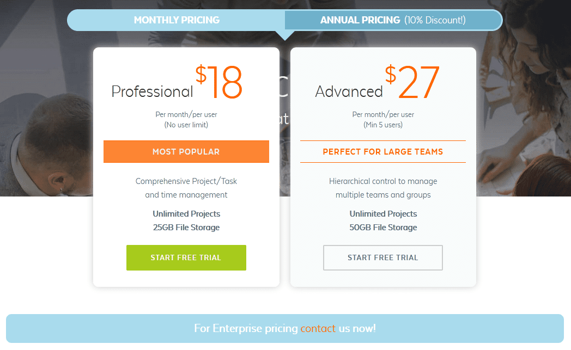Click Unlimited Projects on the Professional card
This screenshot has height=350, width=571.
(186, 213)
